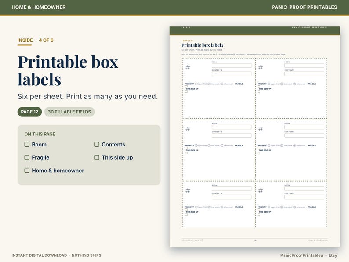Click the # symbol on the top-right label
The width and height of the screenshot is (349, 262).
click(x=261, y=67)
